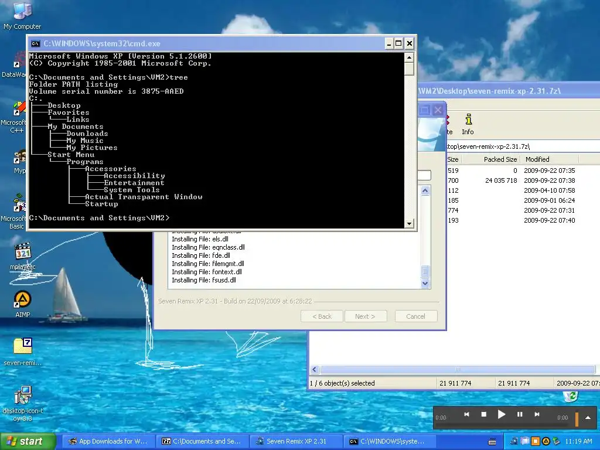Click the installer log scrollbar thumb
This screenshot has height=450, width=600.
[425, 272]
